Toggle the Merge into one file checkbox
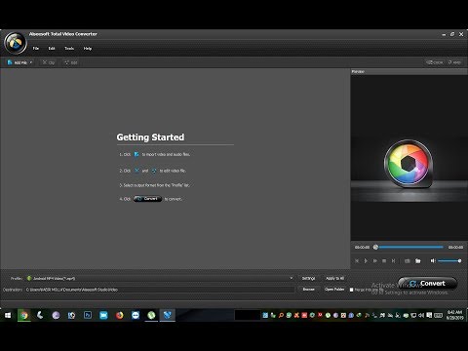This screenshot has width=468, height=351. pyautogui.click(x=351, y=290)
